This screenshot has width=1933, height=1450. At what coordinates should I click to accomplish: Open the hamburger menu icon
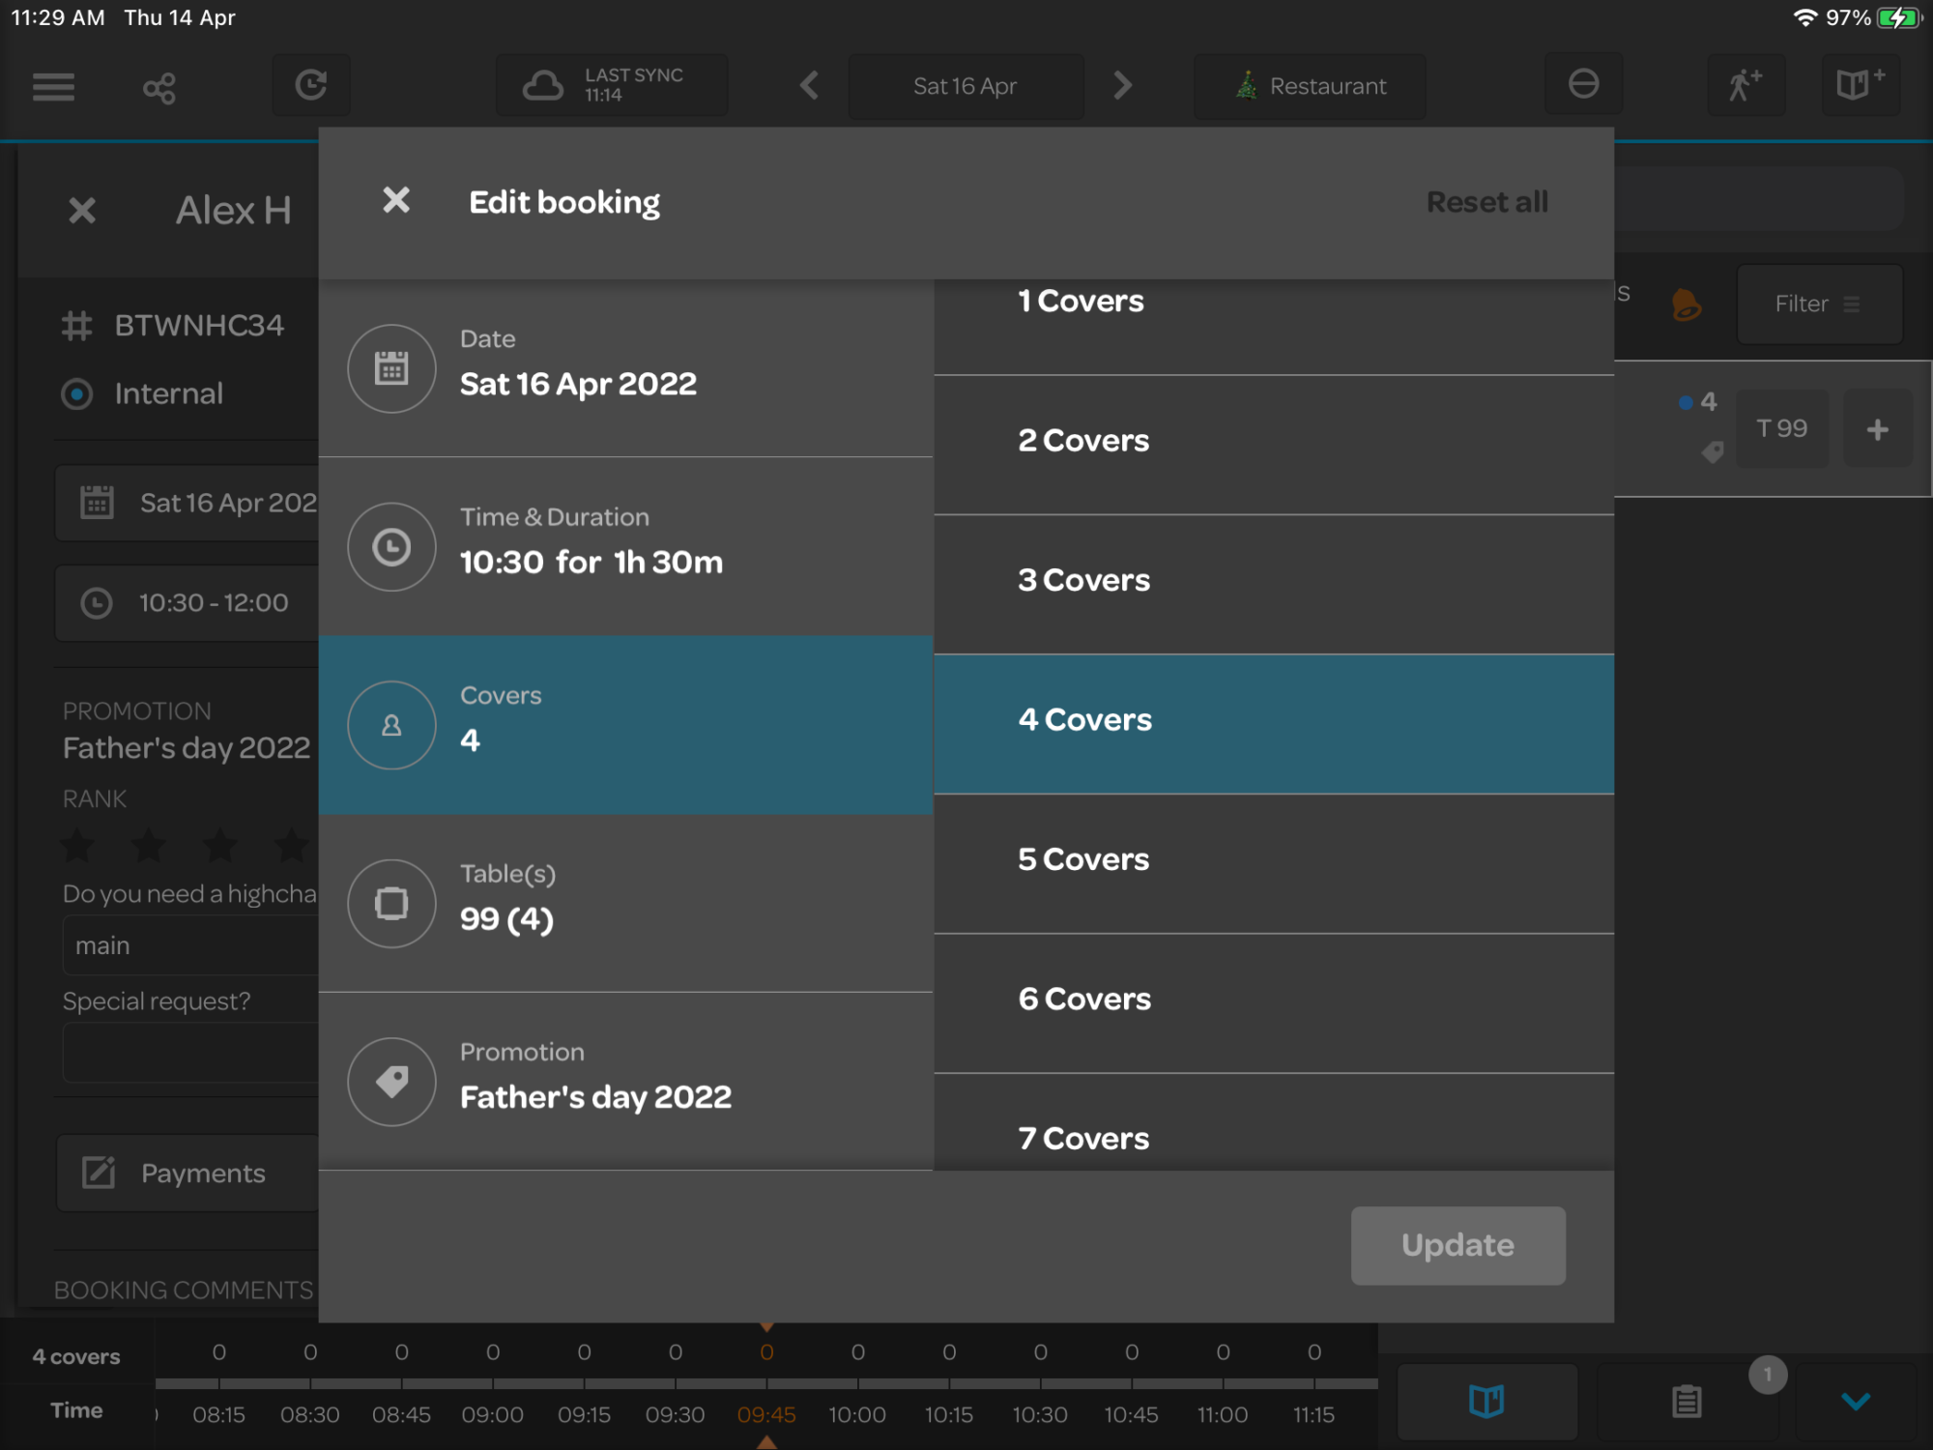(53, 87)
